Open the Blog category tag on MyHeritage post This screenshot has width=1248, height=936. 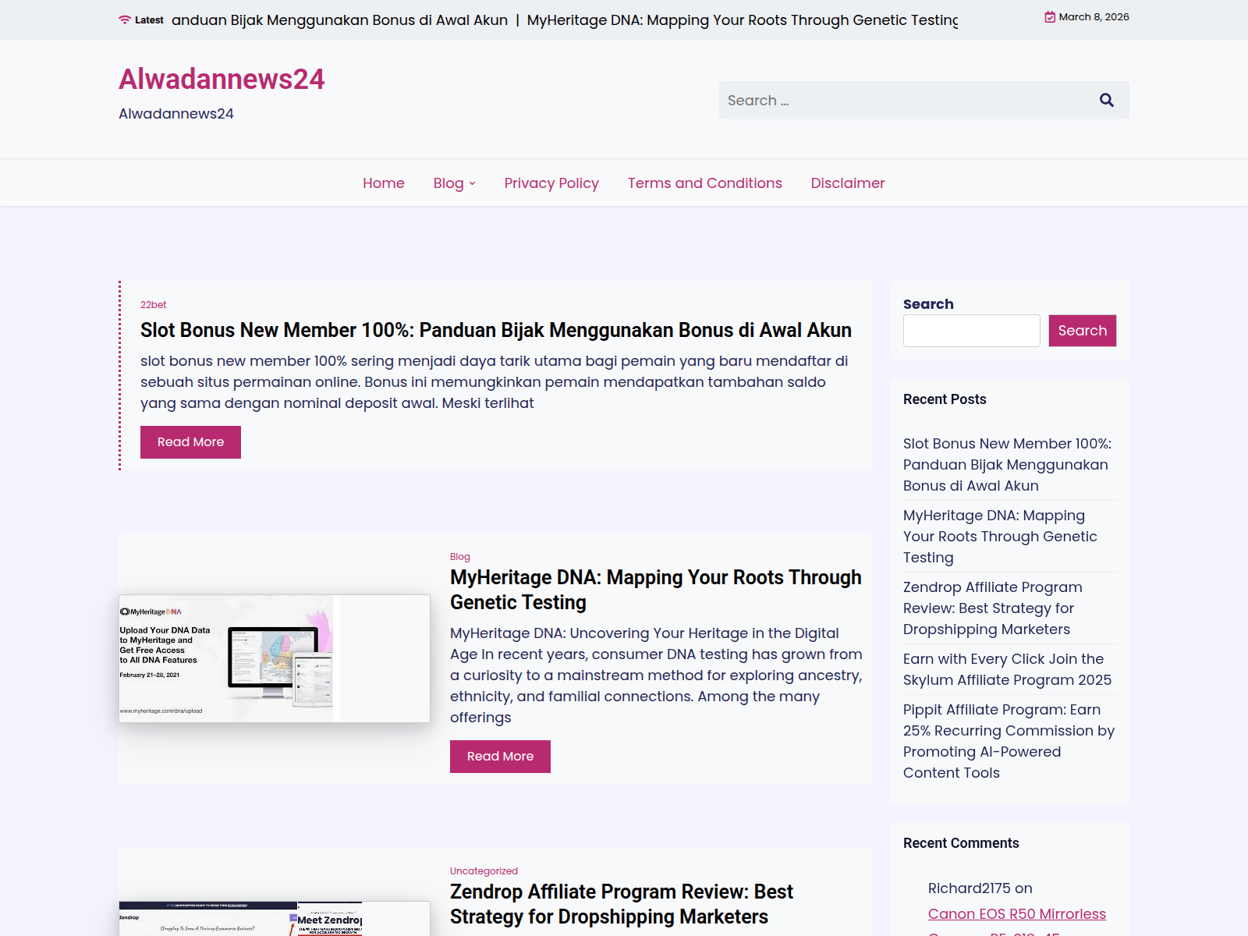point(460,557)
